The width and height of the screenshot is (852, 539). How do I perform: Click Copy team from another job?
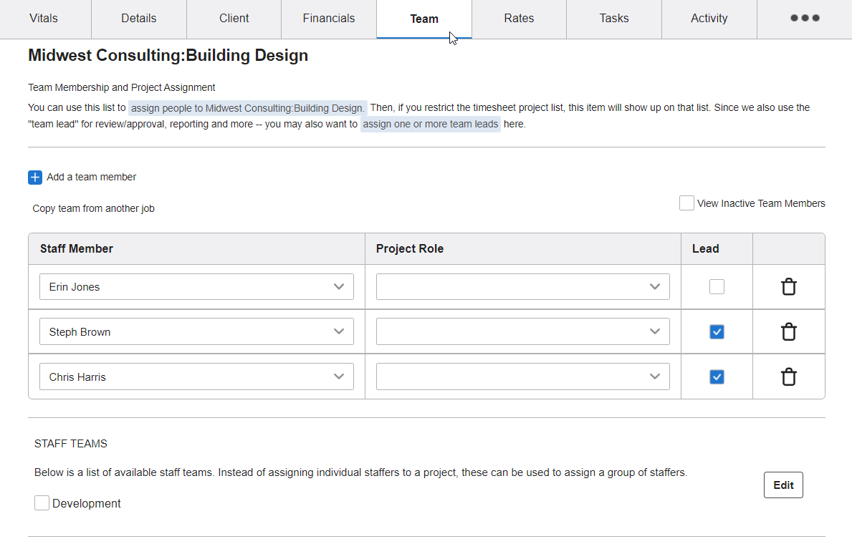tap(93, 208)
